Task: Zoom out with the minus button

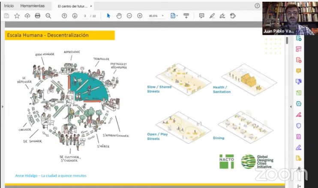Action: click(x=129, y=16)
